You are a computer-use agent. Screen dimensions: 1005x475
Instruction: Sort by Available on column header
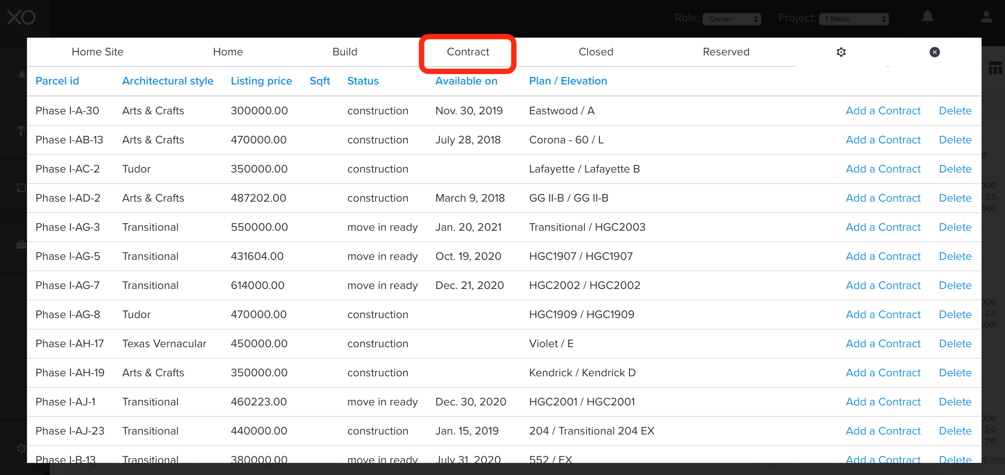(466, 81)
